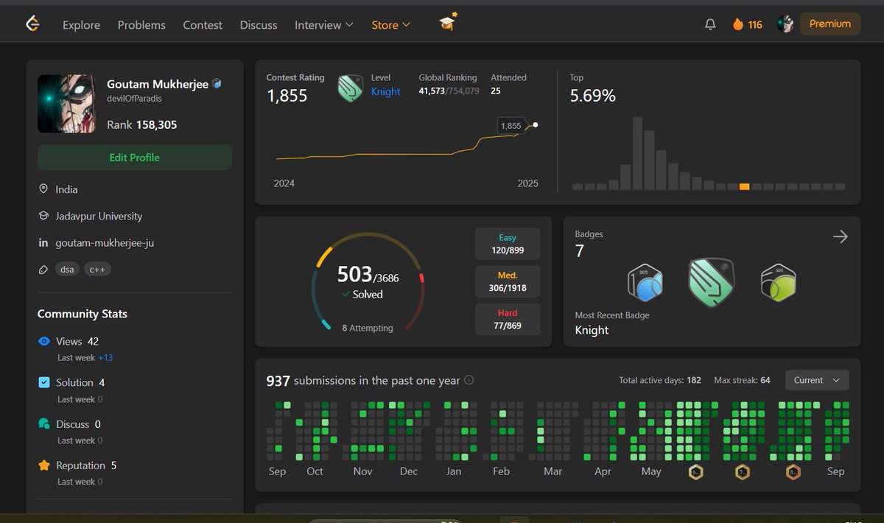Screen dimensions: 884x523
Task: Click the Max streak: 64 text
Action: tap(742, 380)
